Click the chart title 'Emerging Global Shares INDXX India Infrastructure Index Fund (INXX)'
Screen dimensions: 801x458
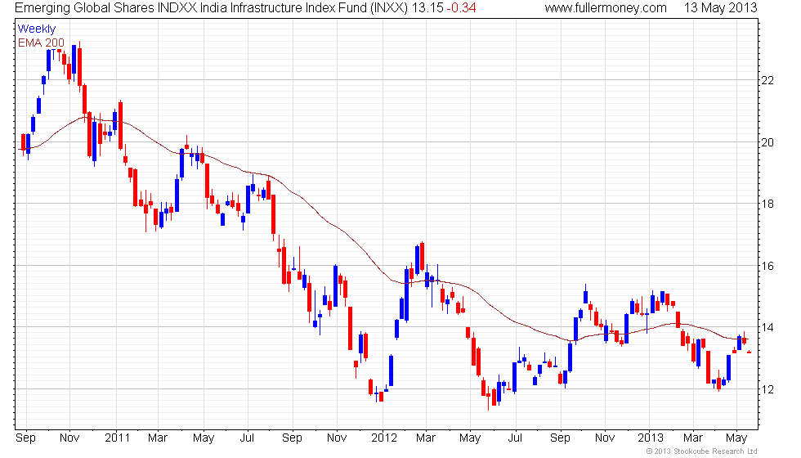(x=212, y=8)
